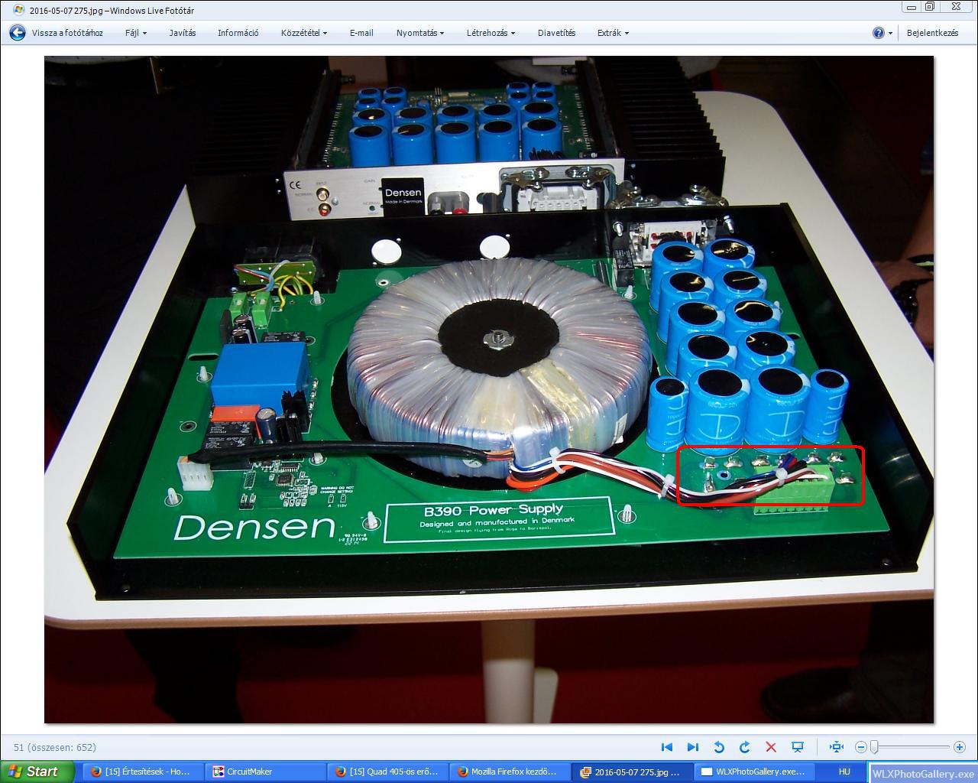Switch to CircuitMaker in the taskbar
Viewport: 978px width, 783px height.
266,772
